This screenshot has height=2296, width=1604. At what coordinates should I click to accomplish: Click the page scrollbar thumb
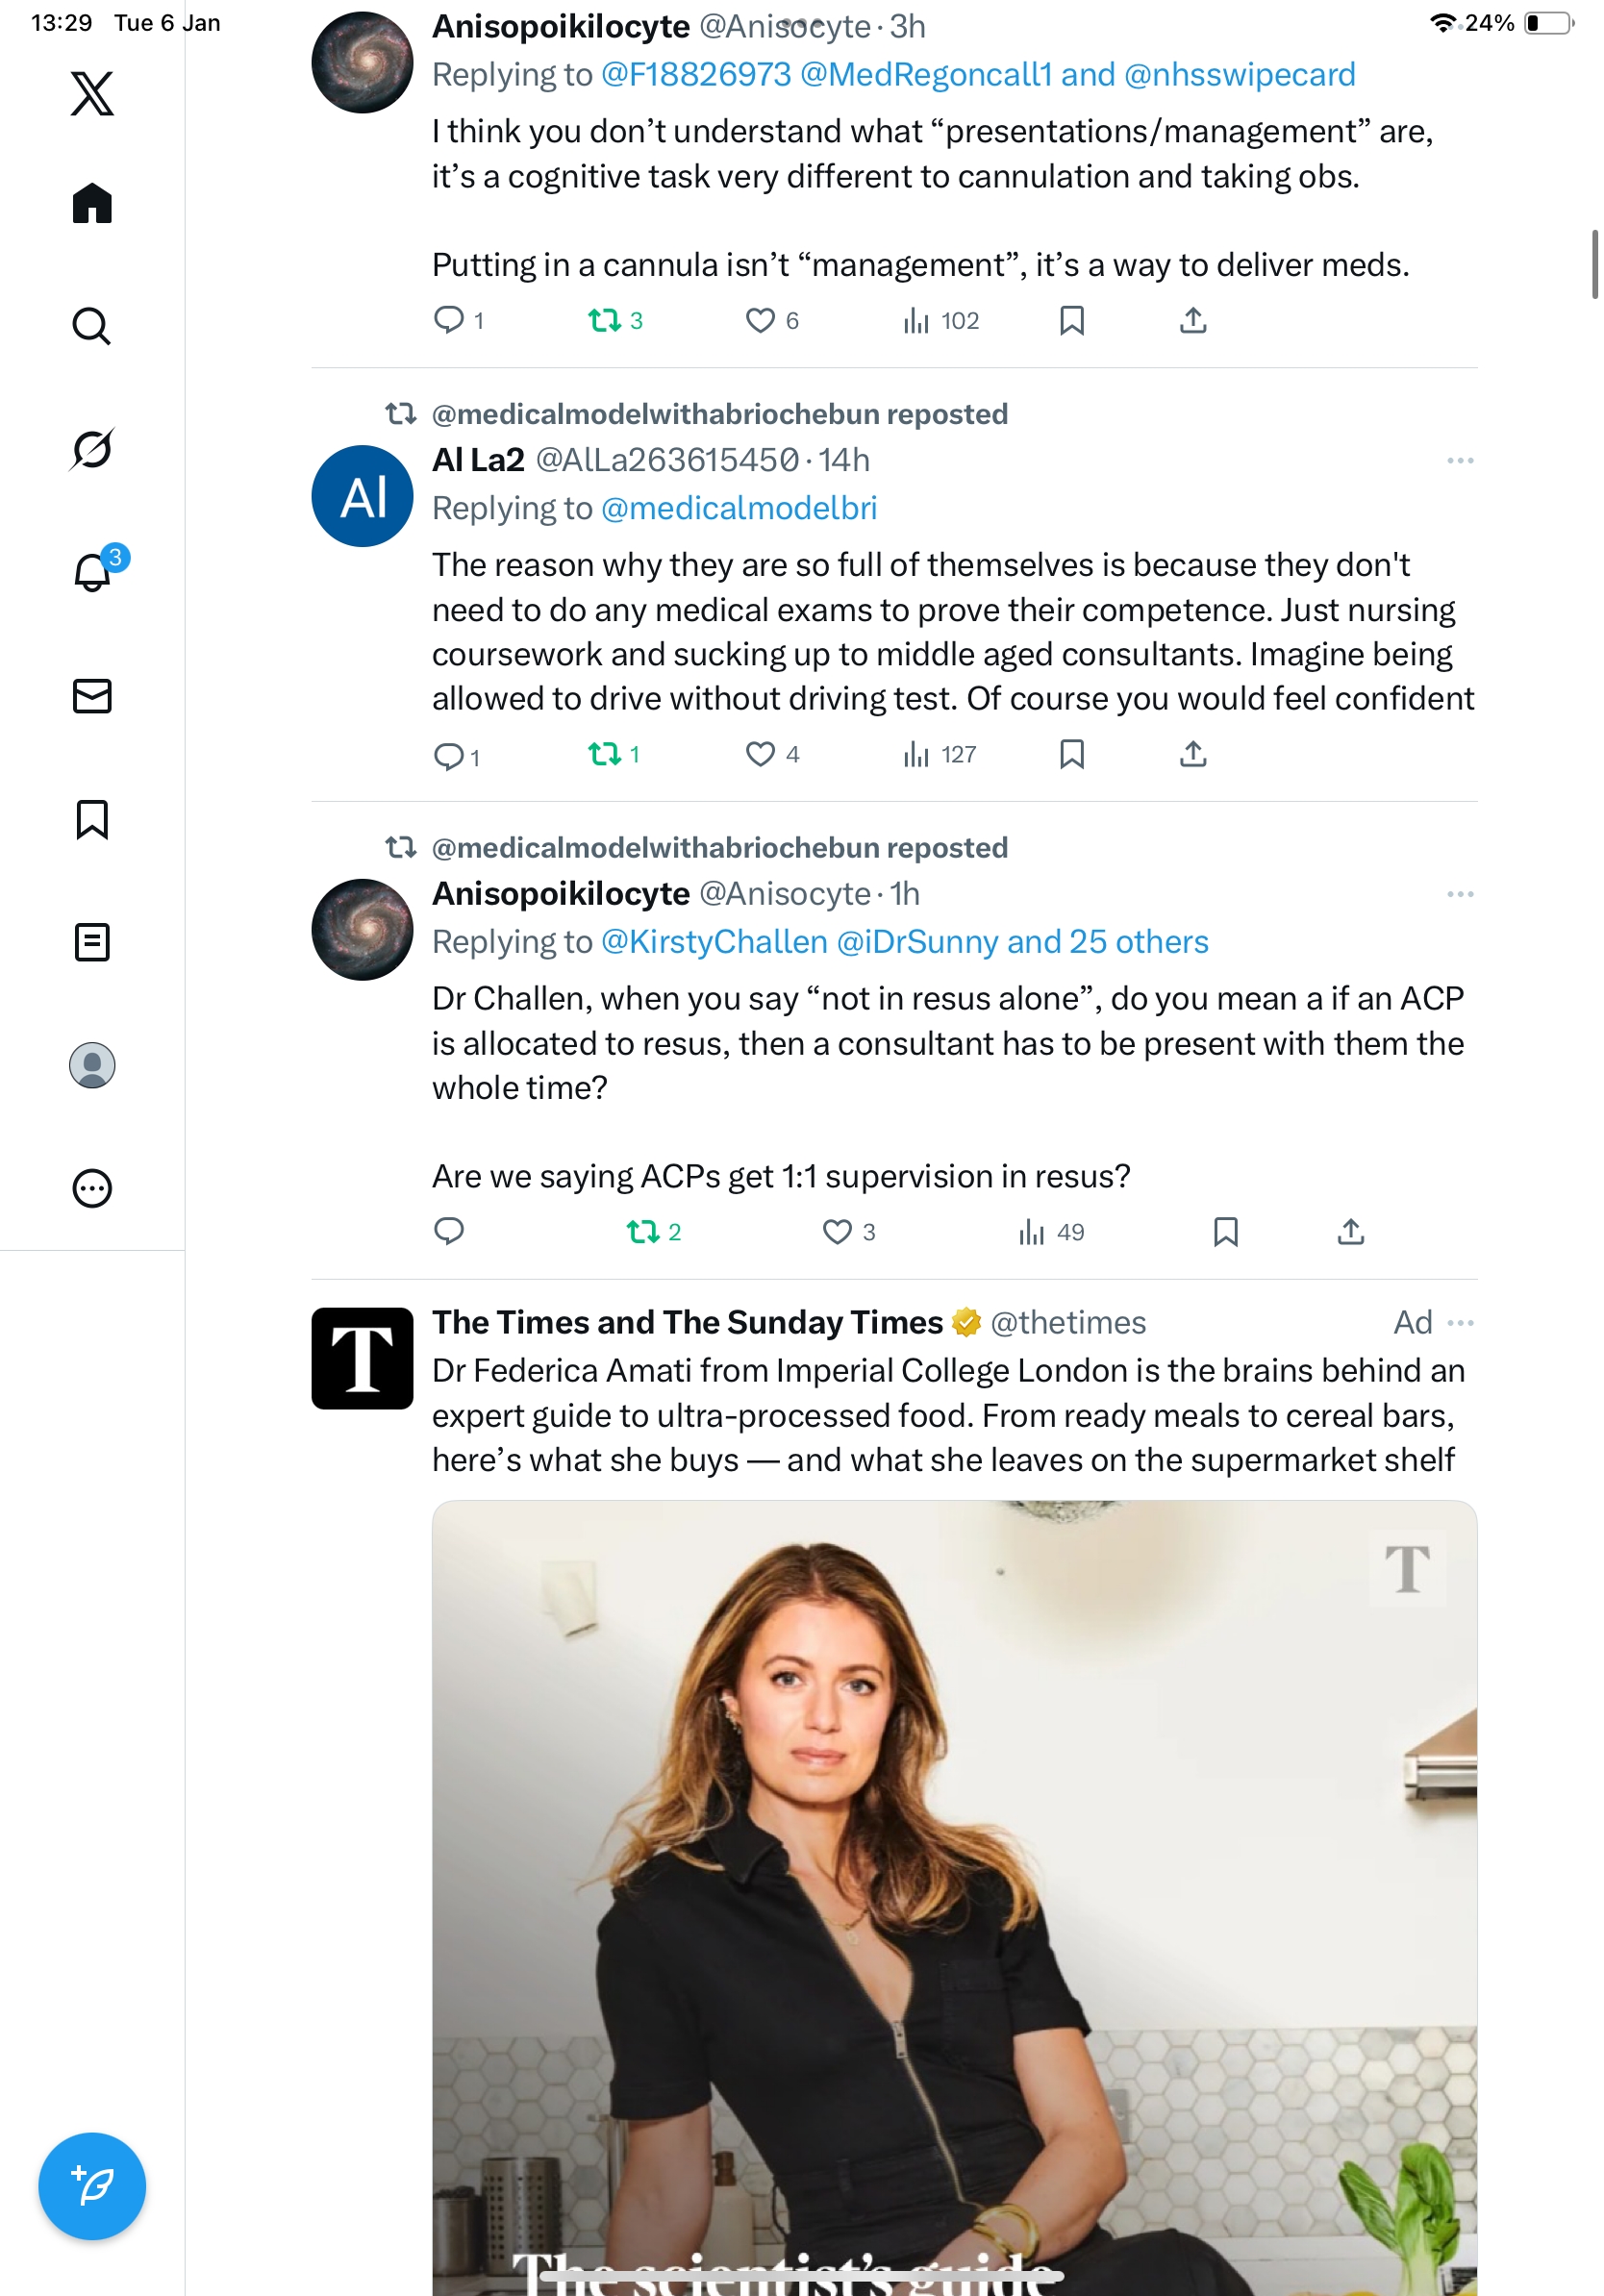click(1594, 264)
